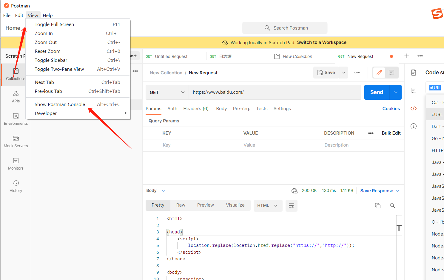Click the Postman logo in title bar
Image resolution: width=444 pixels, height=280 pixels.
click(x=6, y=6)
